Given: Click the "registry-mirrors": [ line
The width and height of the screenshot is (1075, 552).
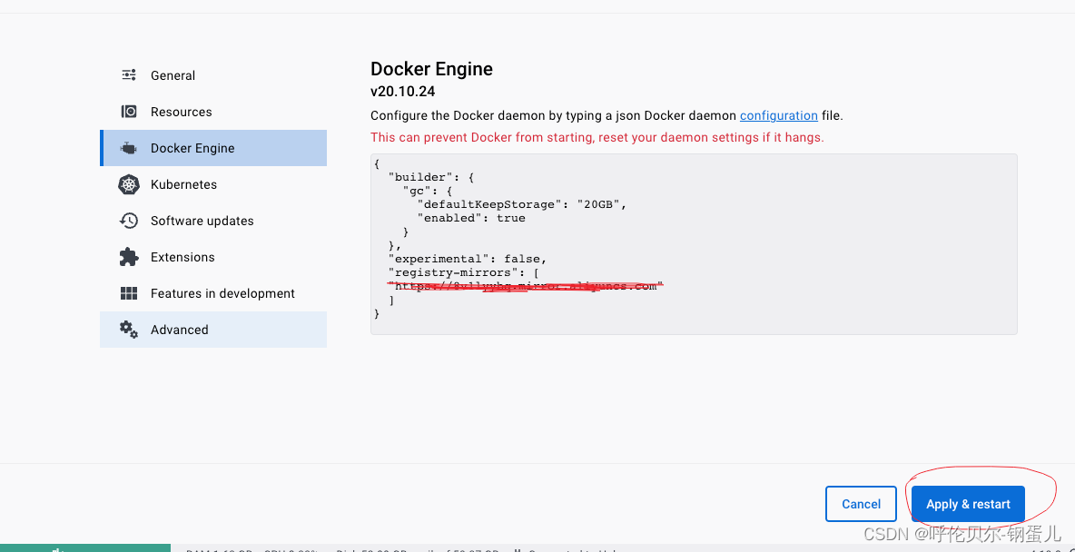Looking at the screenshot, I should click(x=464, y=273).
